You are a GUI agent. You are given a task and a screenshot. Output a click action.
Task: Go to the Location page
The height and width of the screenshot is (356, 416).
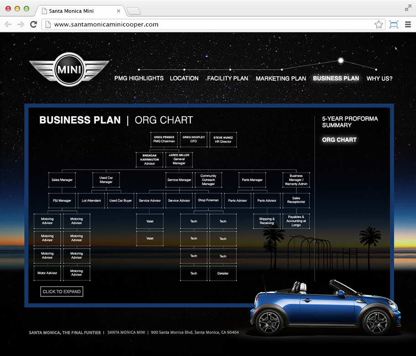[184, 79]
